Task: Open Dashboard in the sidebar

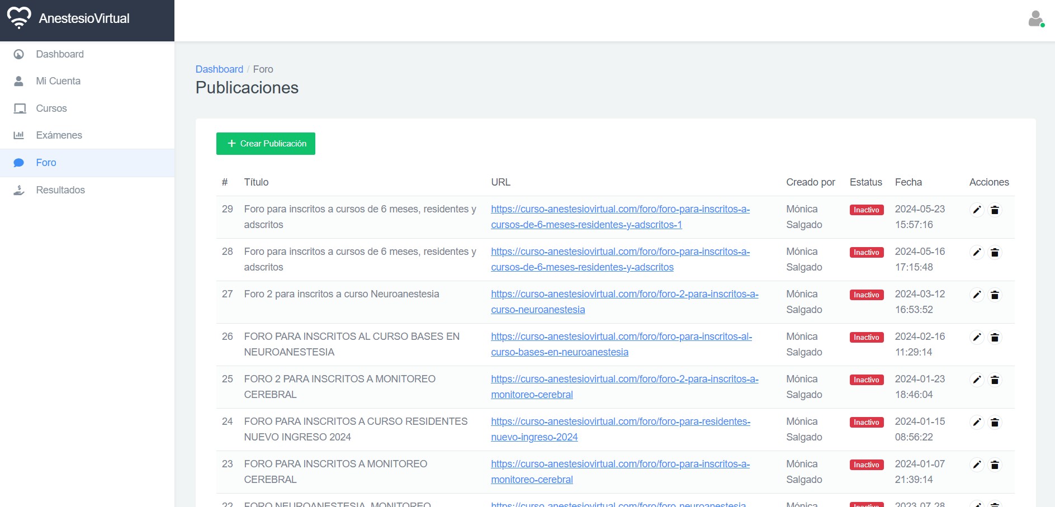Action: (60, 54)
